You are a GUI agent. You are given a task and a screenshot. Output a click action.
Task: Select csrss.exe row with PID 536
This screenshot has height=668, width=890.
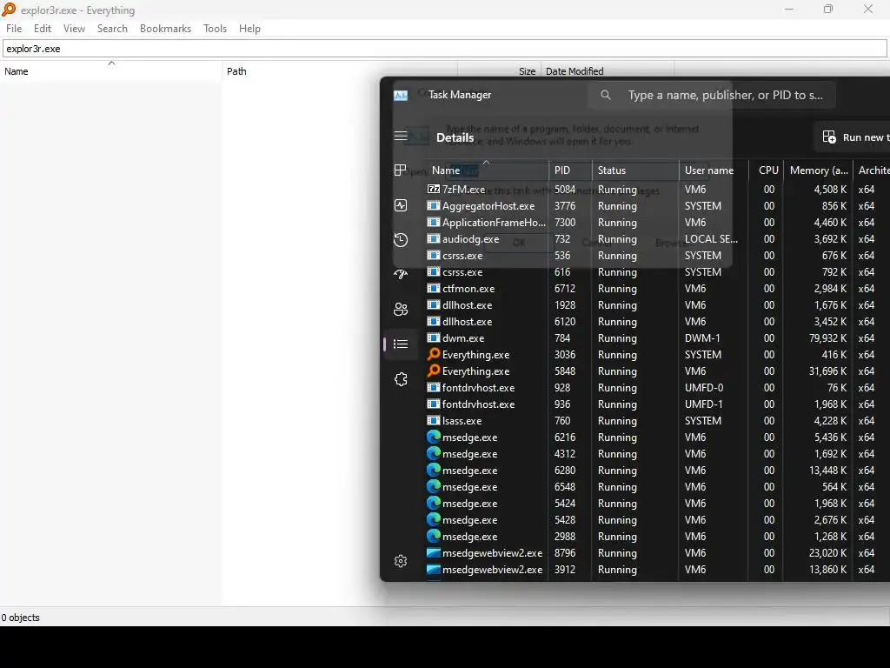point(657,255)
